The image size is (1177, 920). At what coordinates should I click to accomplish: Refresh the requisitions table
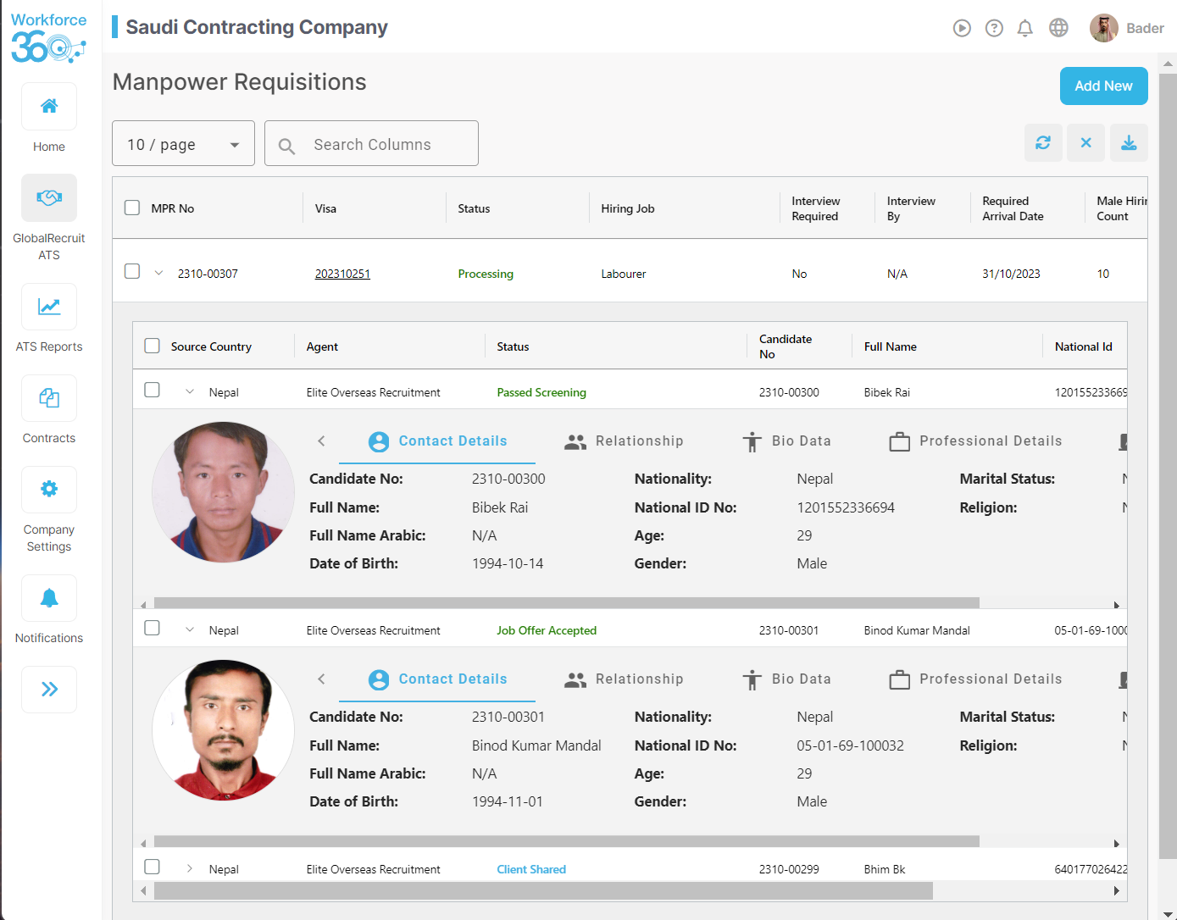point(1043,142)
